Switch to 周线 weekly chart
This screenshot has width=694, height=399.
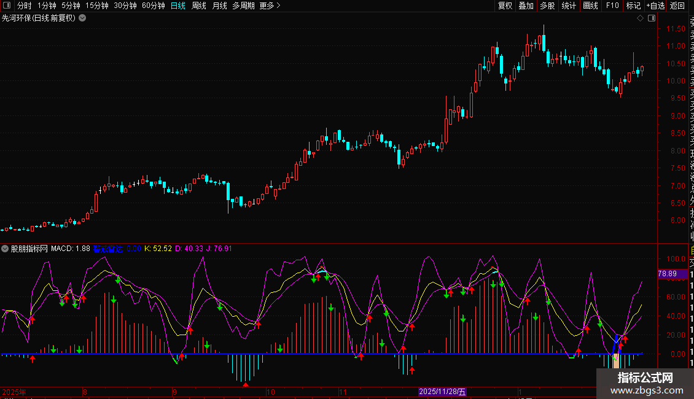[199, 6]
